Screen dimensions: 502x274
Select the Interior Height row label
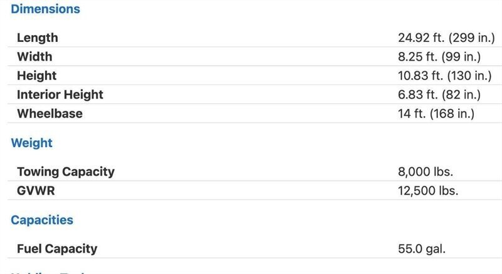pos(60,94)
